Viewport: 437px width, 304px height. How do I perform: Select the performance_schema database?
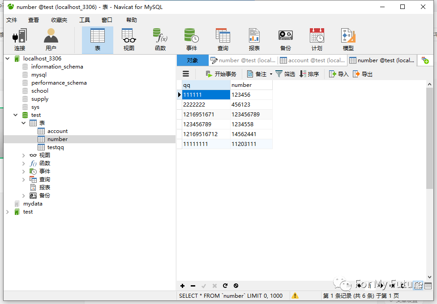coord(59,83)
